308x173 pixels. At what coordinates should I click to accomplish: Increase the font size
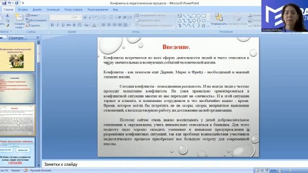coord(85,17)
